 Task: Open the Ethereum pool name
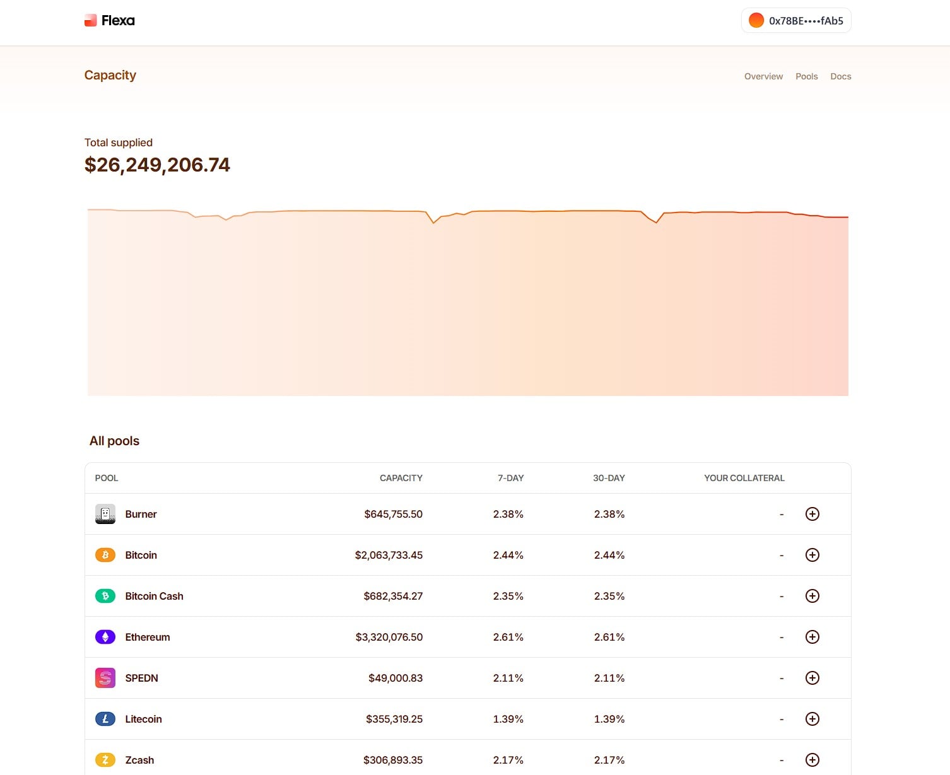point(148,637)
